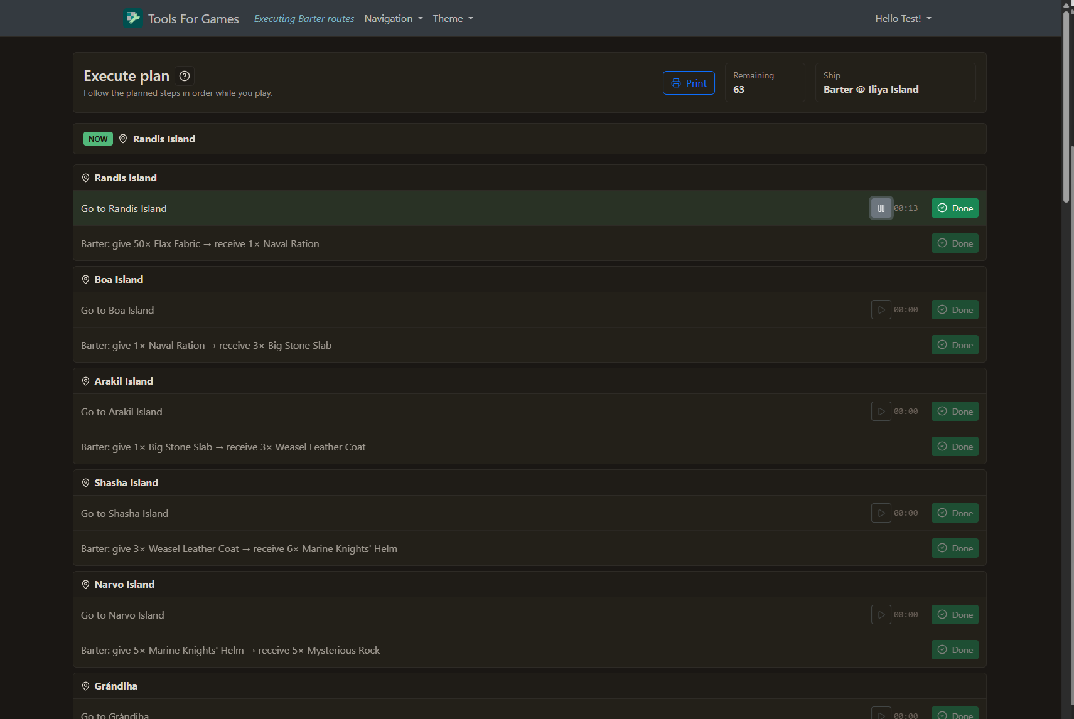The image size is (1074, 719).
Task: Click the text 'Go to Arakil Island'
Action: [122, 412]
